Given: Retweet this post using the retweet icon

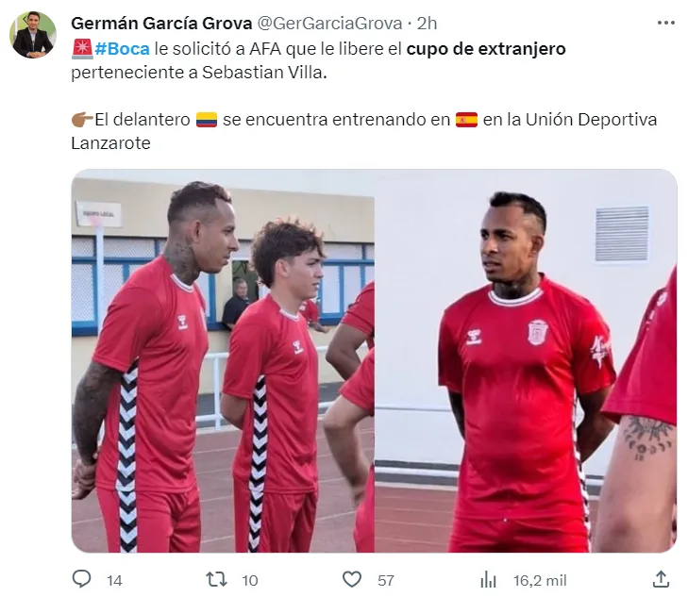Looking at the screenshot, I should (x=216, y=579).
